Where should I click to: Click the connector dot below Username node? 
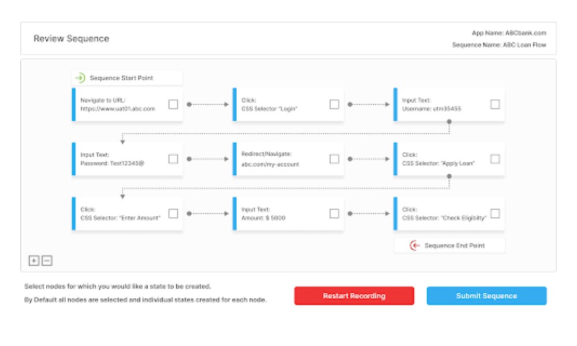449,122
